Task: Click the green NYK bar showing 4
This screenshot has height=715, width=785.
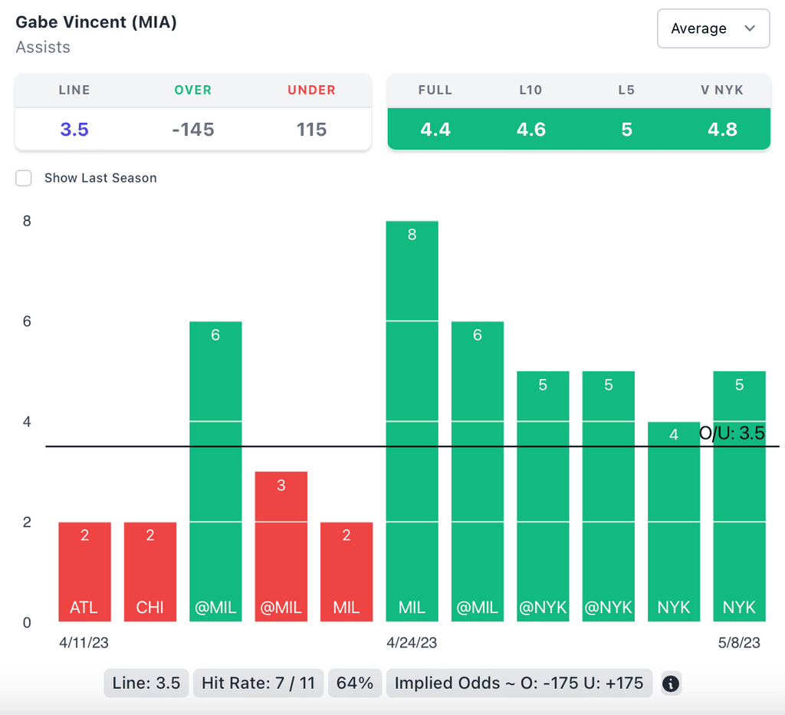Action: [x=674, y=522]
